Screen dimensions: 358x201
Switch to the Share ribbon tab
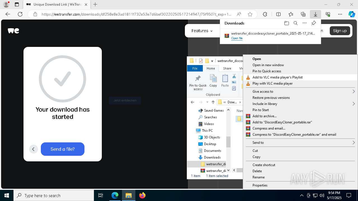pyautogui.click(x=227, y=68)
